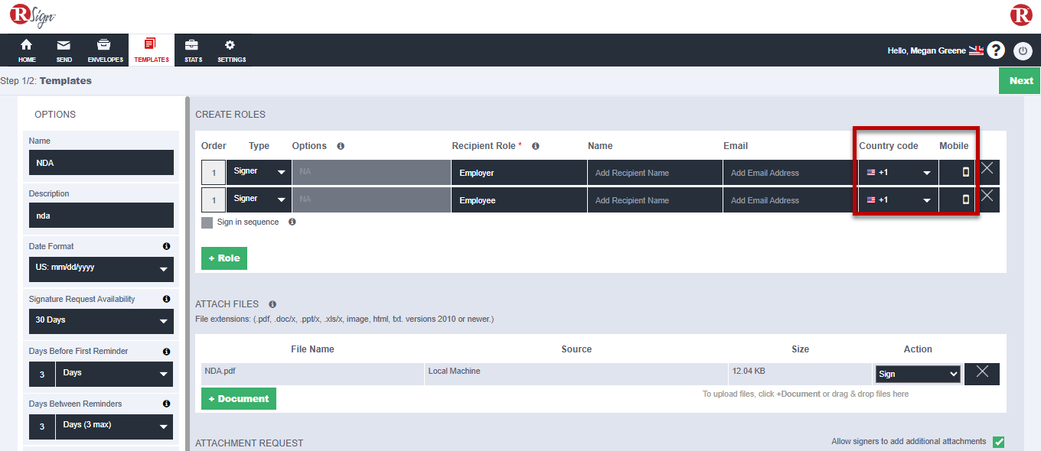This screenshot has height=451, width=1041.
Task: Click Employer's Add Email Address field
Action: click(788, 173)
